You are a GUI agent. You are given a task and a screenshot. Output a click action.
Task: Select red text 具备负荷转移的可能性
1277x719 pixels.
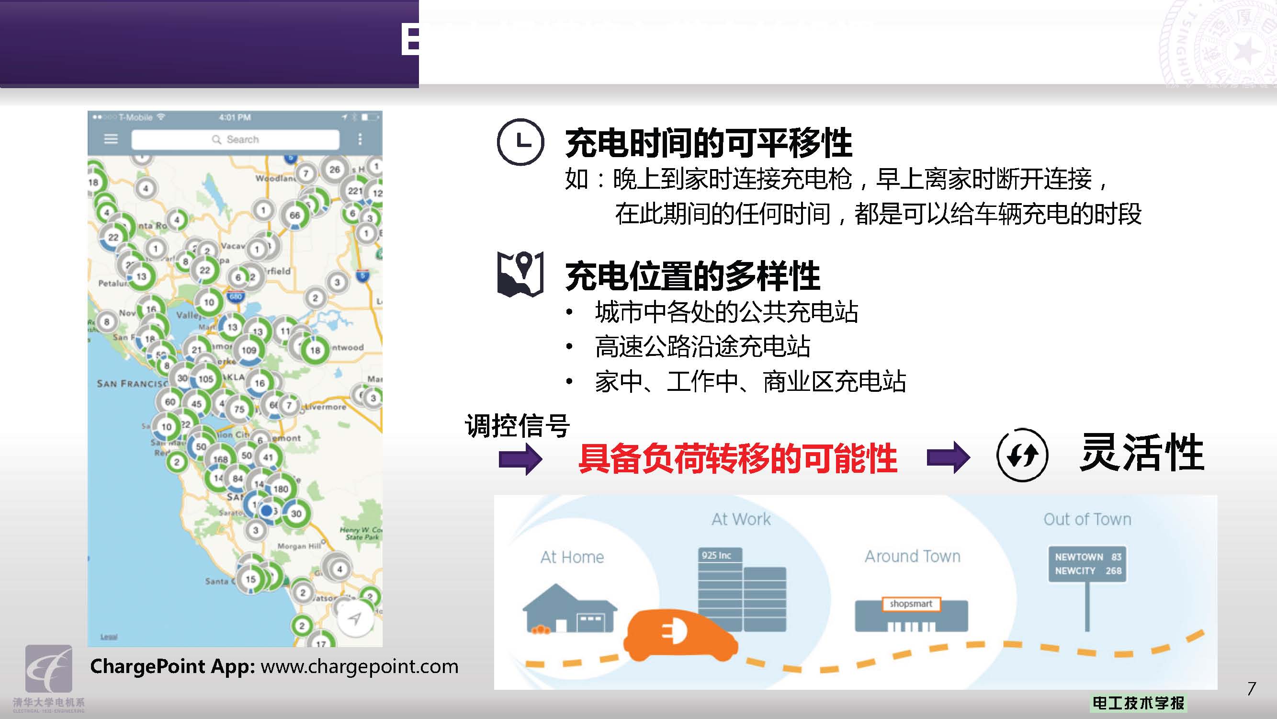point(738,458)
